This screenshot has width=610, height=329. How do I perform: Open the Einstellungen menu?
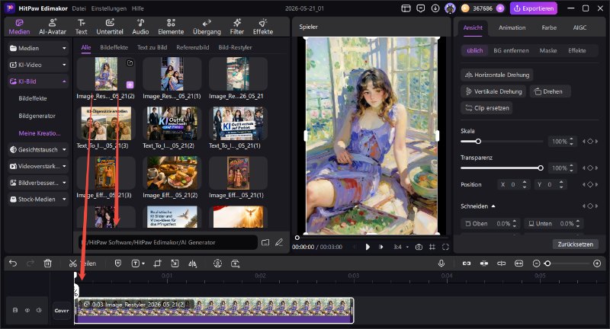tap(109, 8)
